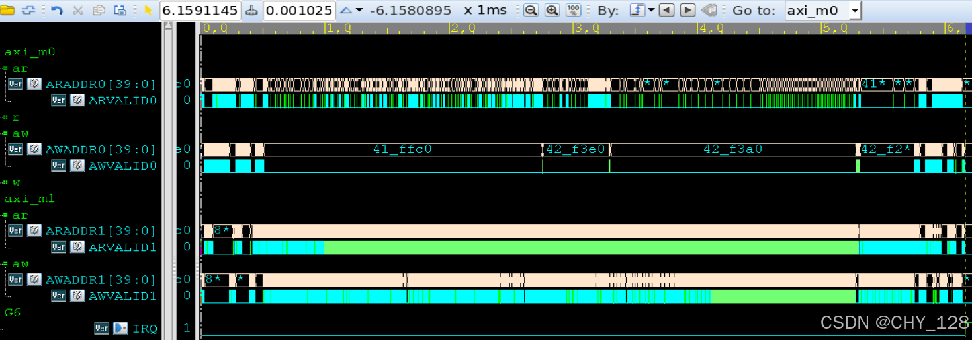The width and height of the screenshot is (972, 340).
Task: Collapse the aw subgroup under axi_m1
Action: tap(5, 264)
